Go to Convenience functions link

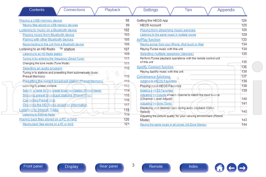[x=153, y=77]
